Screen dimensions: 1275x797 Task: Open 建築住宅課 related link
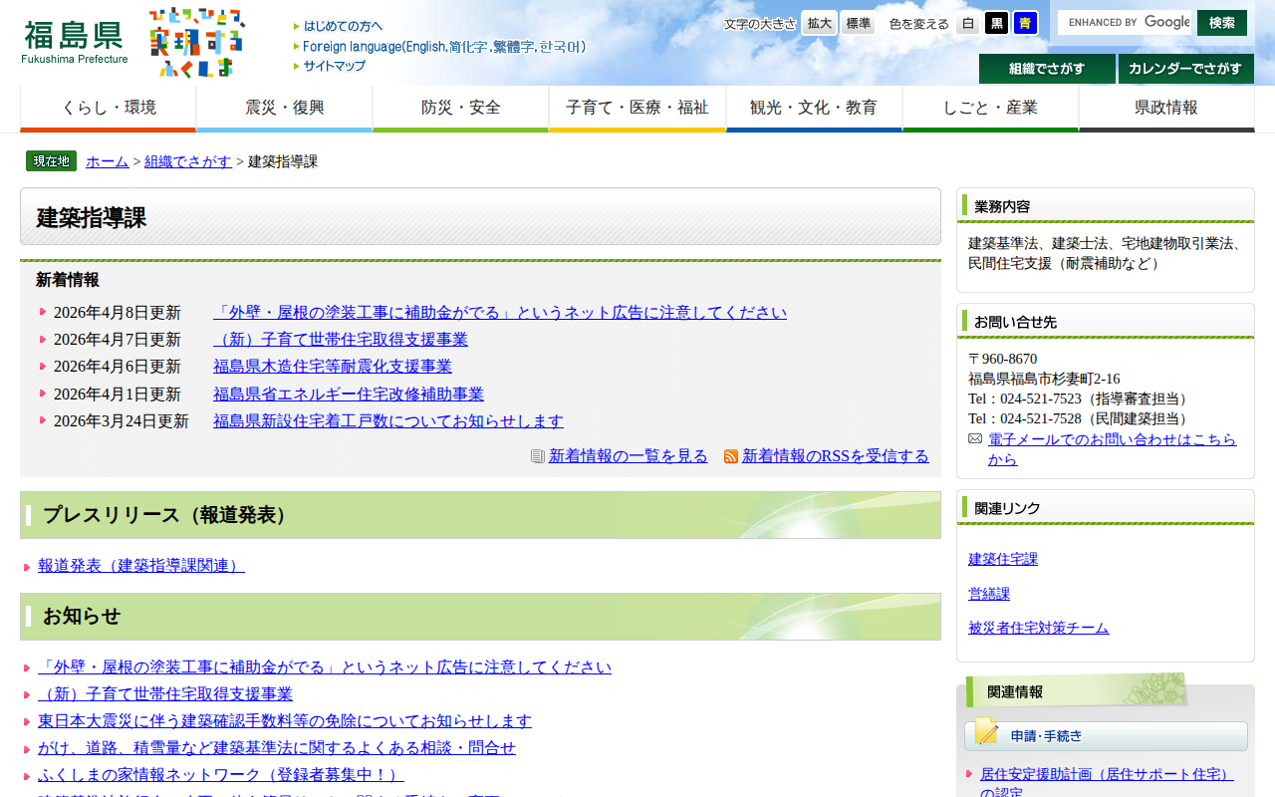click(x=1003, y=559)
